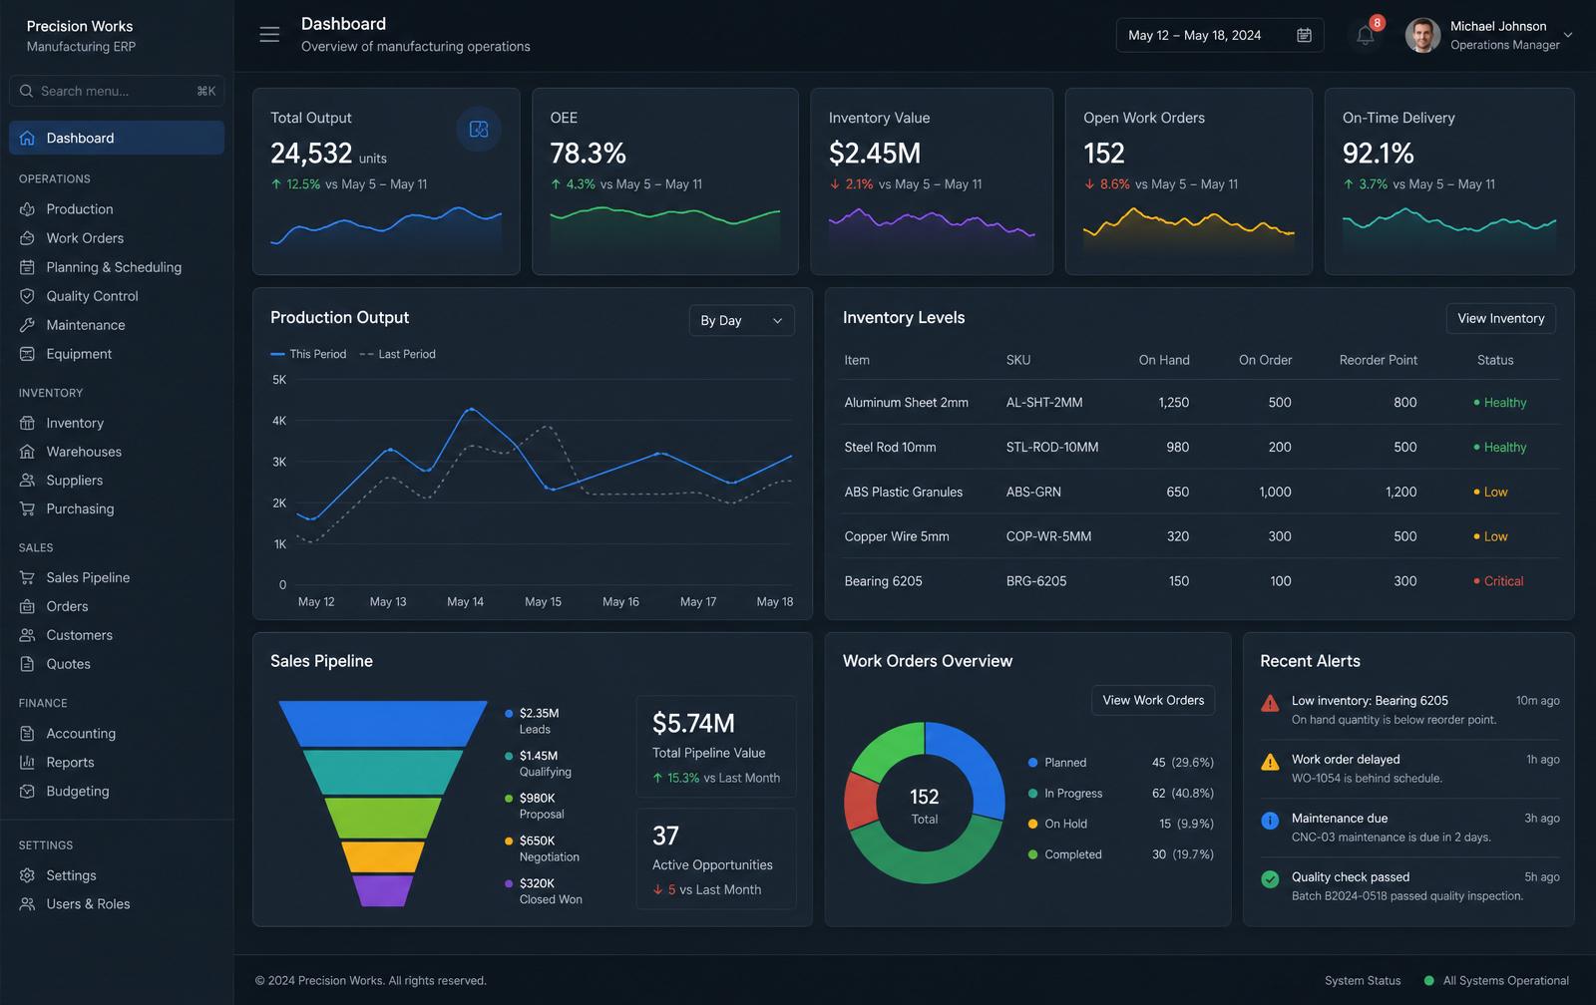1596x1005 pixels.
Task: Click the Accounting icon in sidebar
Action: pyautogui.click(x=28, y=734)
